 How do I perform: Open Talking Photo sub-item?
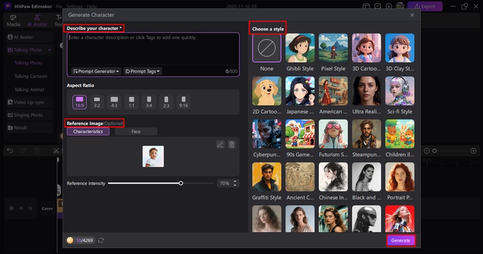[x=28, y=63]
